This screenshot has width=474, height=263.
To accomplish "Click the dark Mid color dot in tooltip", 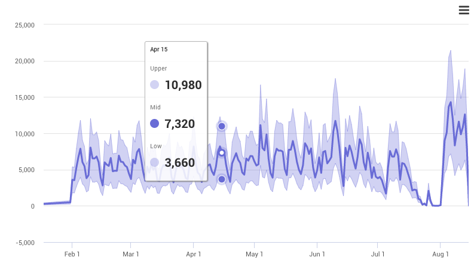I will pyautogui.click(x=154, y=123).
